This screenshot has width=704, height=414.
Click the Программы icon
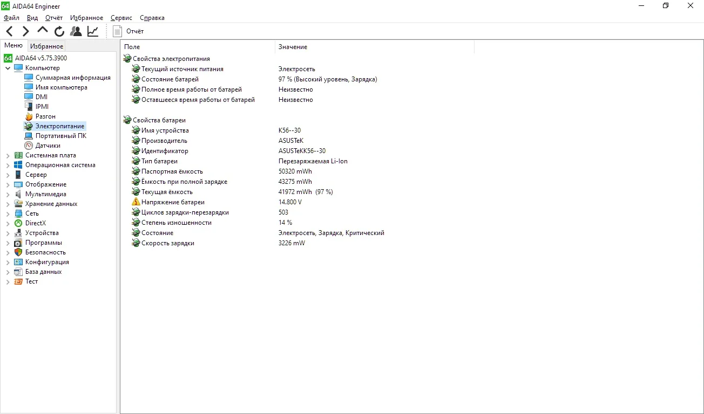(18, 243)
